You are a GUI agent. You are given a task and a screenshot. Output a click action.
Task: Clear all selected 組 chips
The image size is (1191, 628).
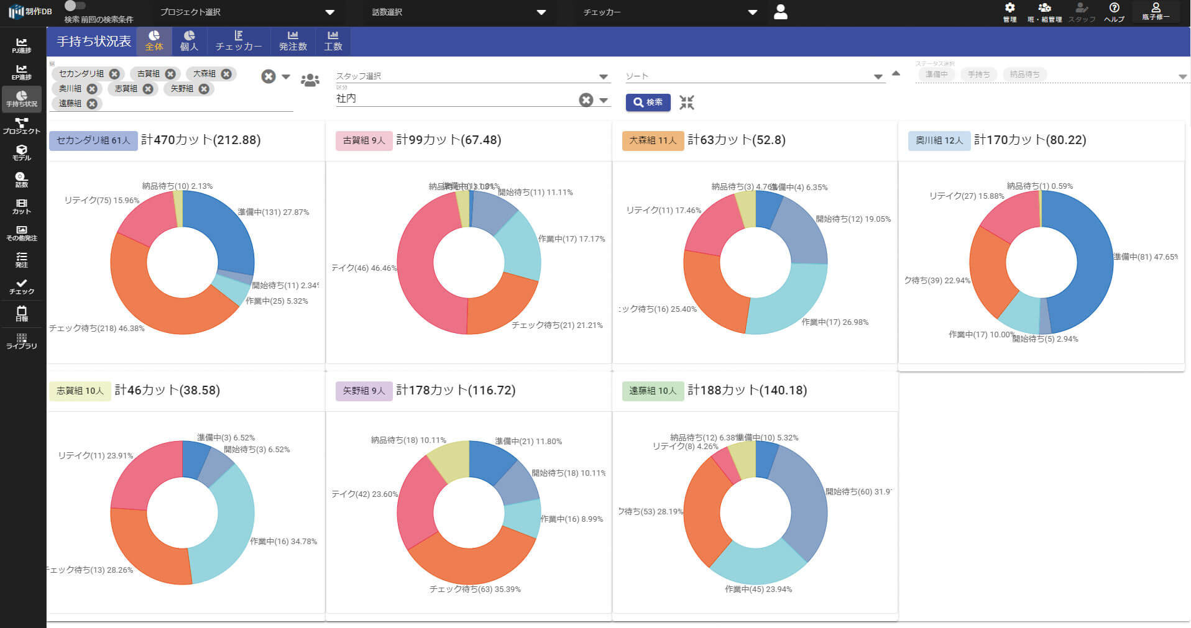[268, 76]
